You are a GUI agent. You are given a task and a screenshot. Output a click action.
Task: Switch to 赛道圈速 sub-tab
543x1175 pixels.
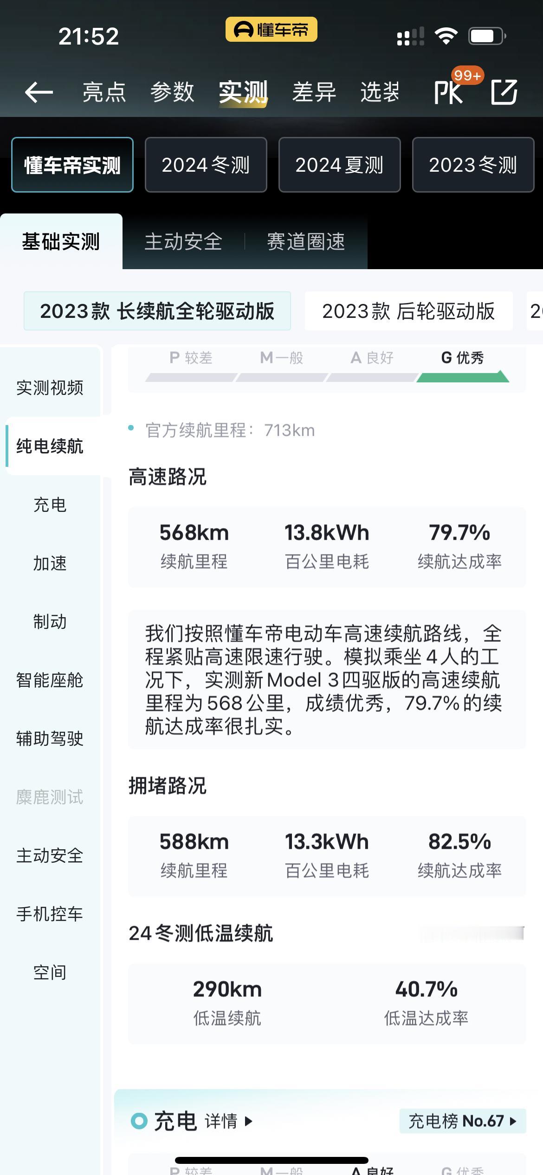click(306, 242)
